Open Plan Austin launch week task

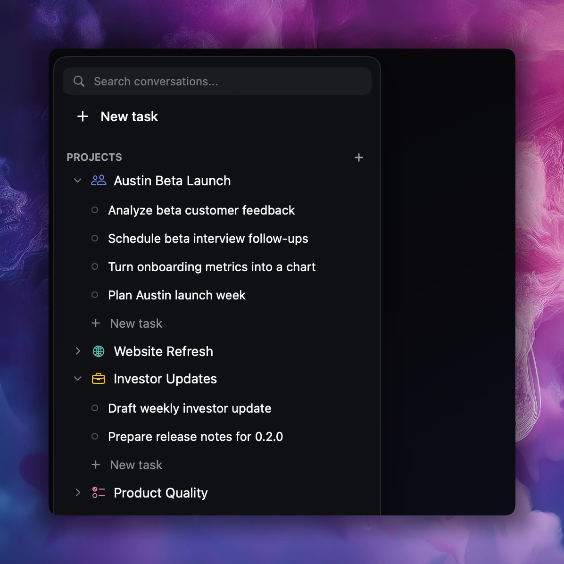point(177,295)
